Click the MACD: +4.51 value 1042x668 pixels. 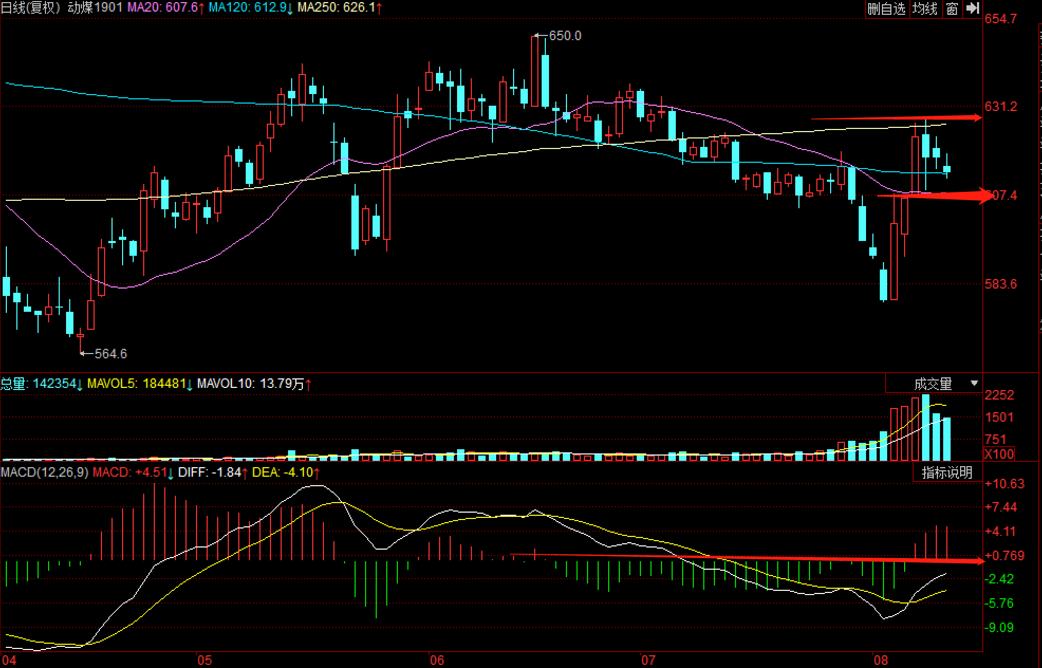[133, 472]
